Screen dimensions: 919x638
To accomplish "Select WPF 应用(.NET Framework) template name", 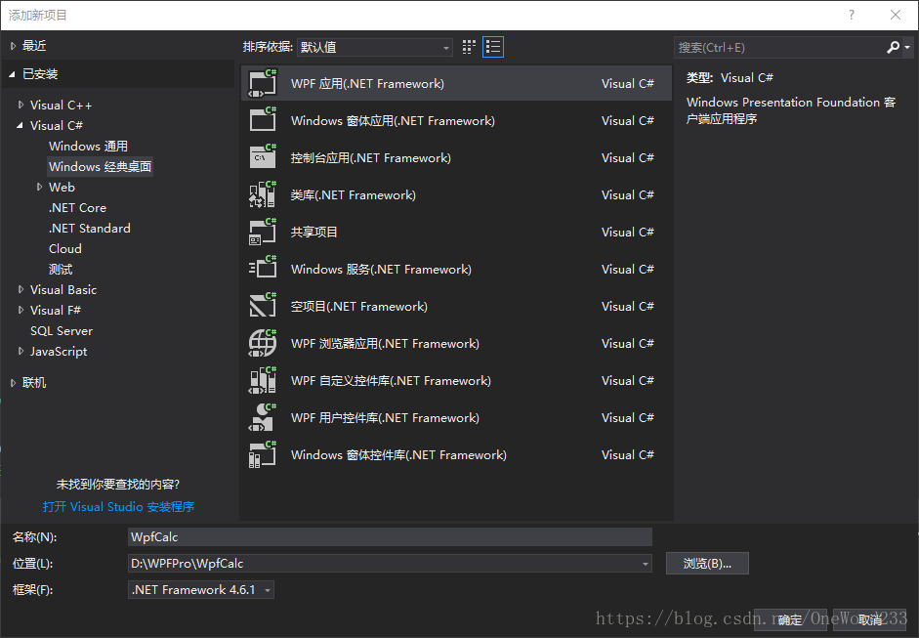I will coord(367,83).
